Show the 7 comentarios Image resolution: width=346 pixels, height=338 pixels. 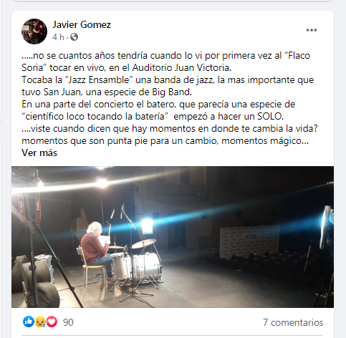(293, 322)
